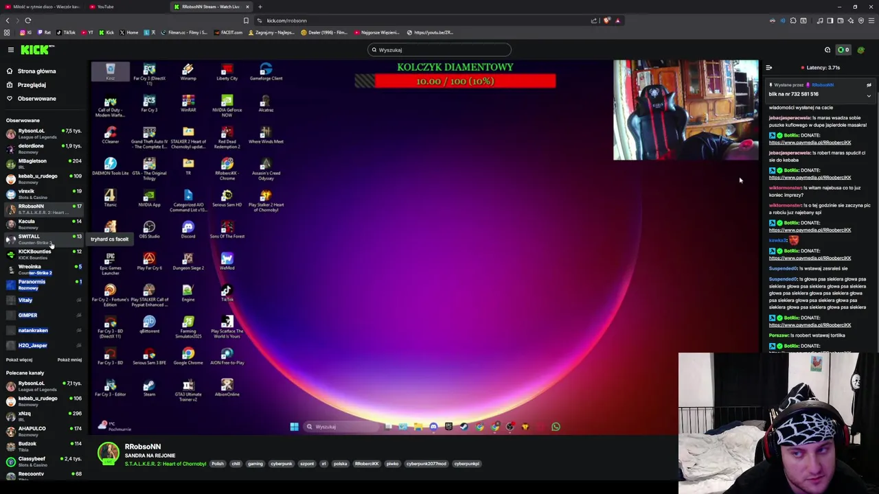This screenshot has width=879, height=494.
Task: Click the Wyszukaj search field on Kick
Action: (x=439, y=49)
